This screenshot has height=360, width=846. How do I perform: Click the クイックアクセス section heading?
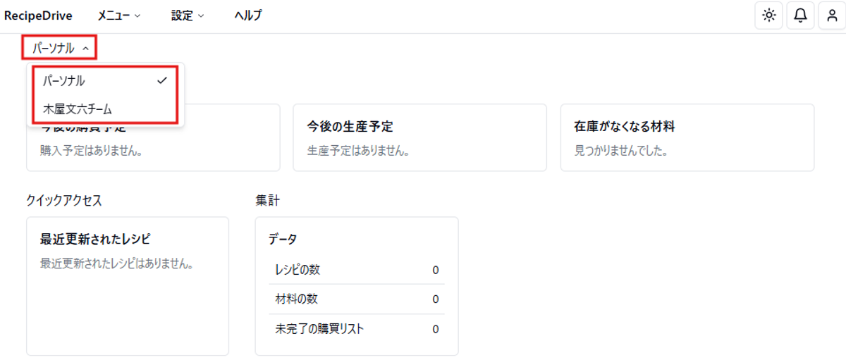click(64, 201)
